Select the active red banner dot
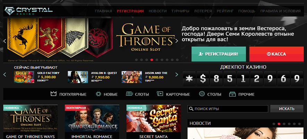The height and width of the screenshot is (139, 307). (x=152, y=60)
